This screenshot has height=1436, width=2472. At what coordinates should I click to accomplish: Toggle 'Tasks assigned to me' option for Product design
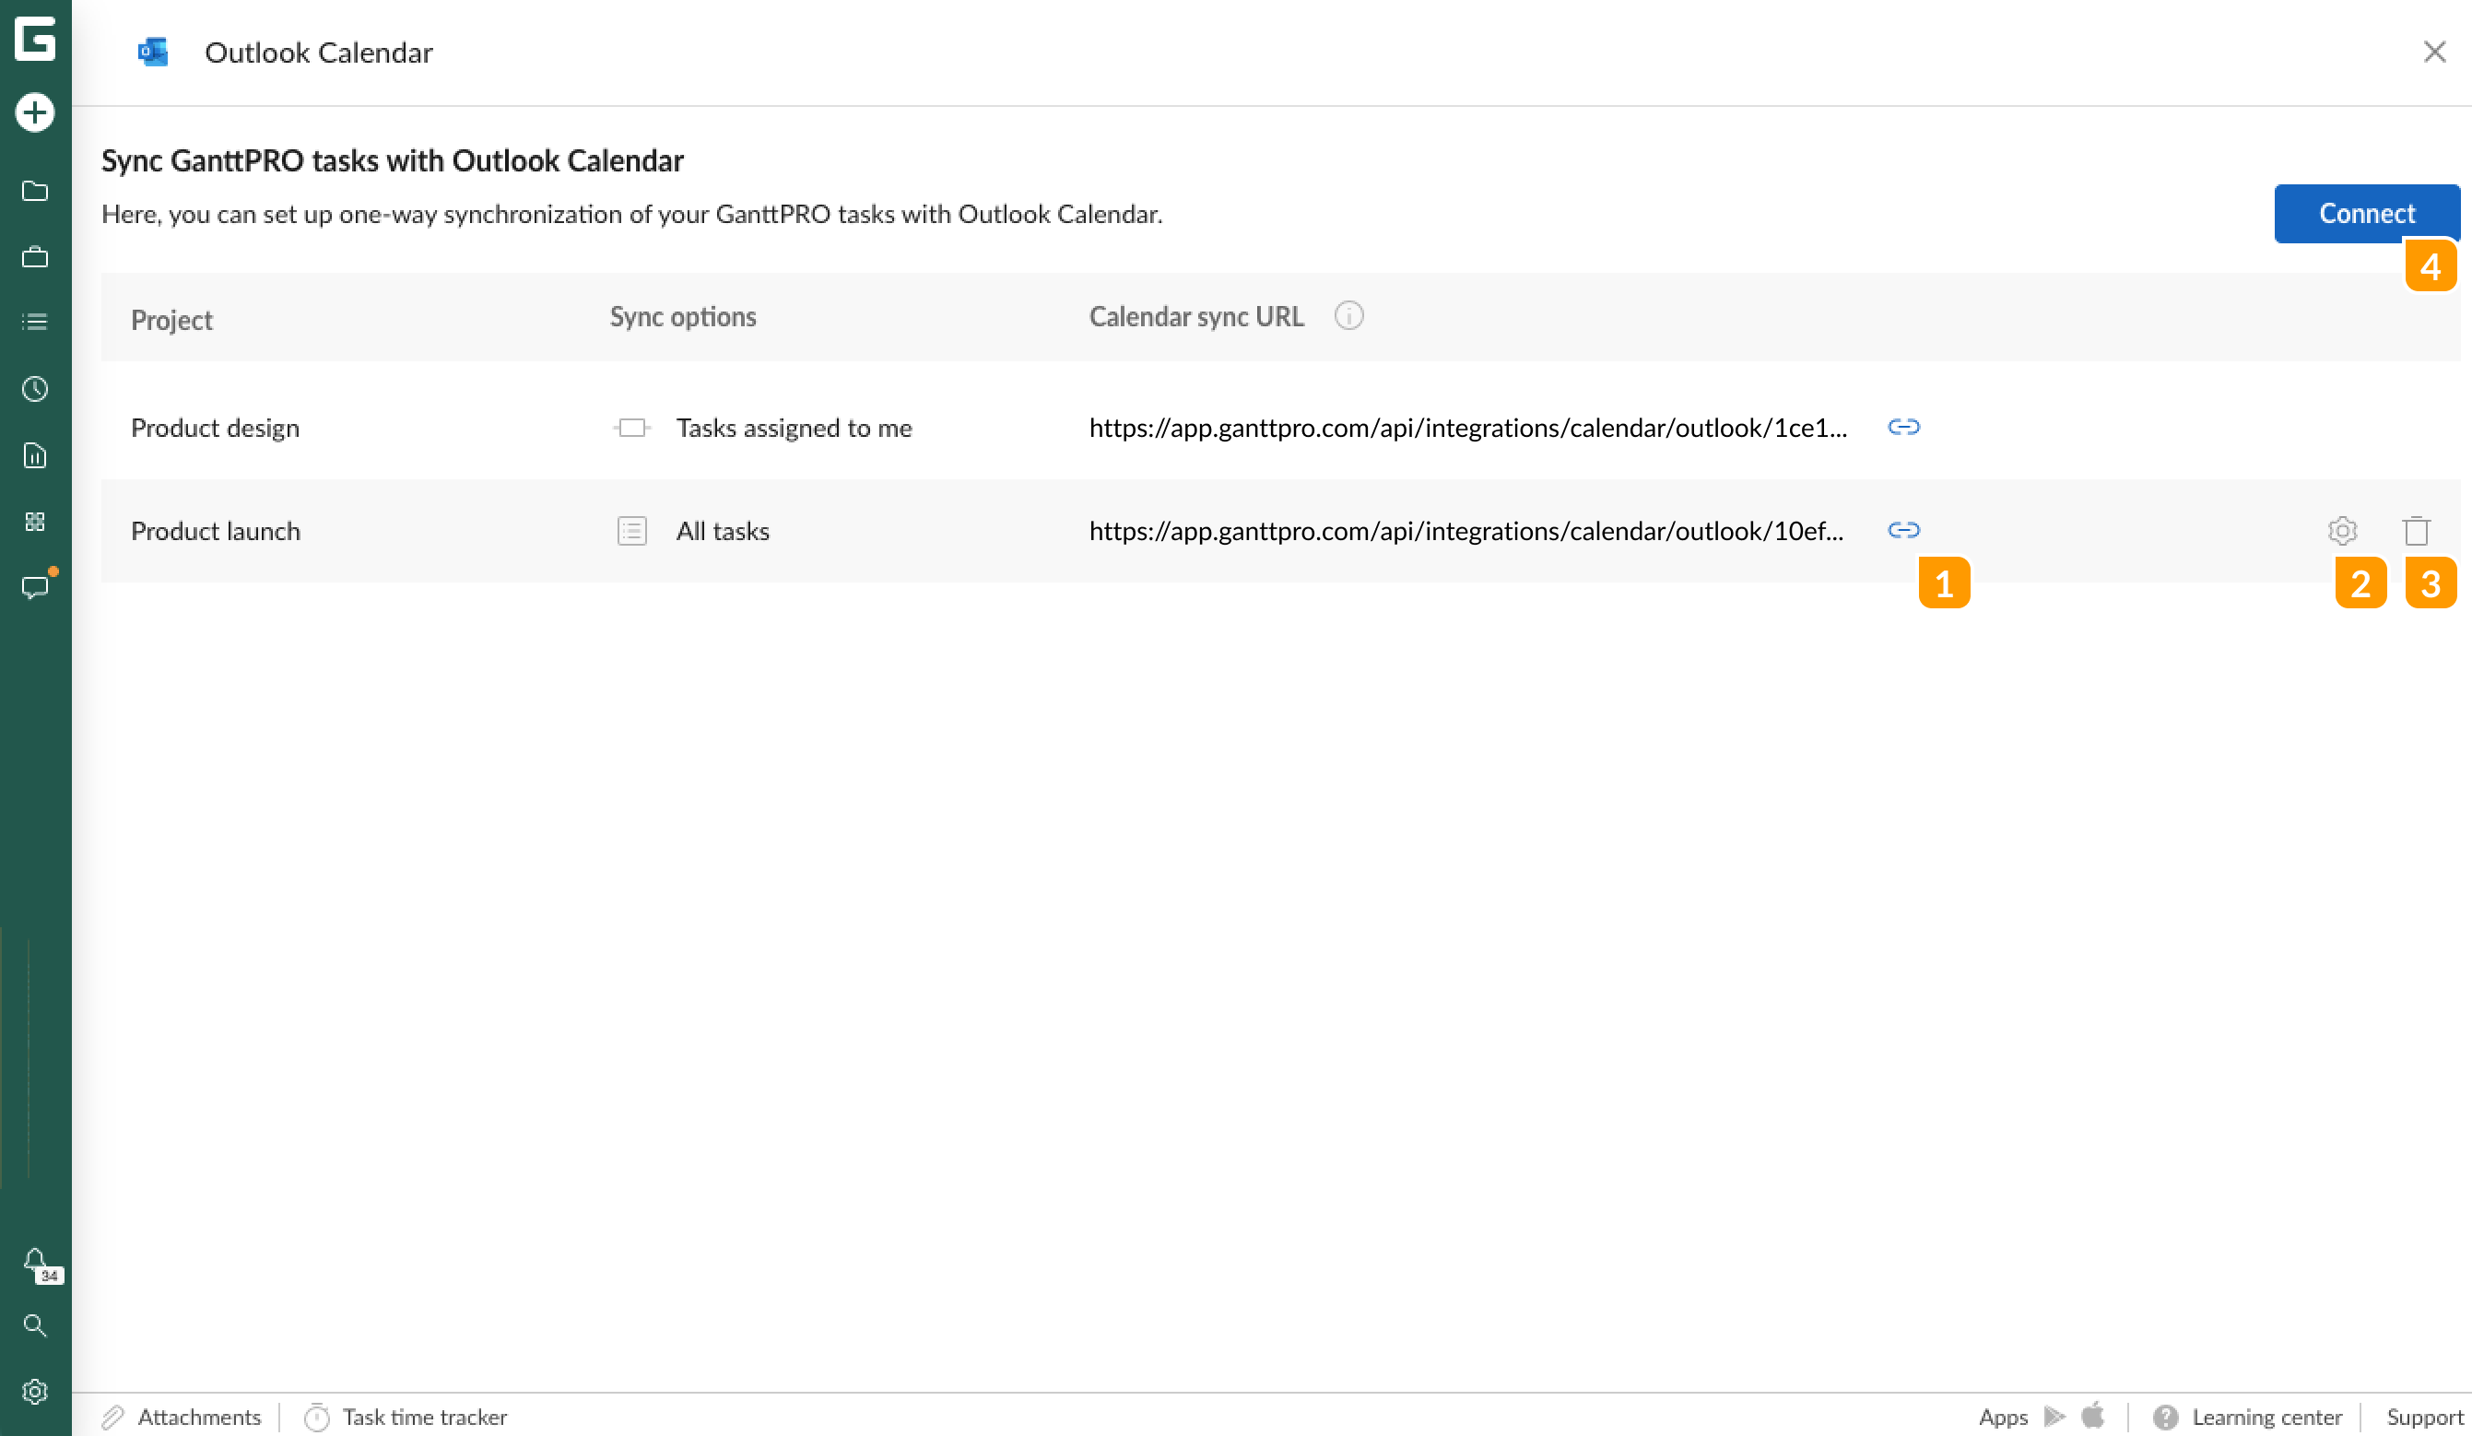[630, 428]
